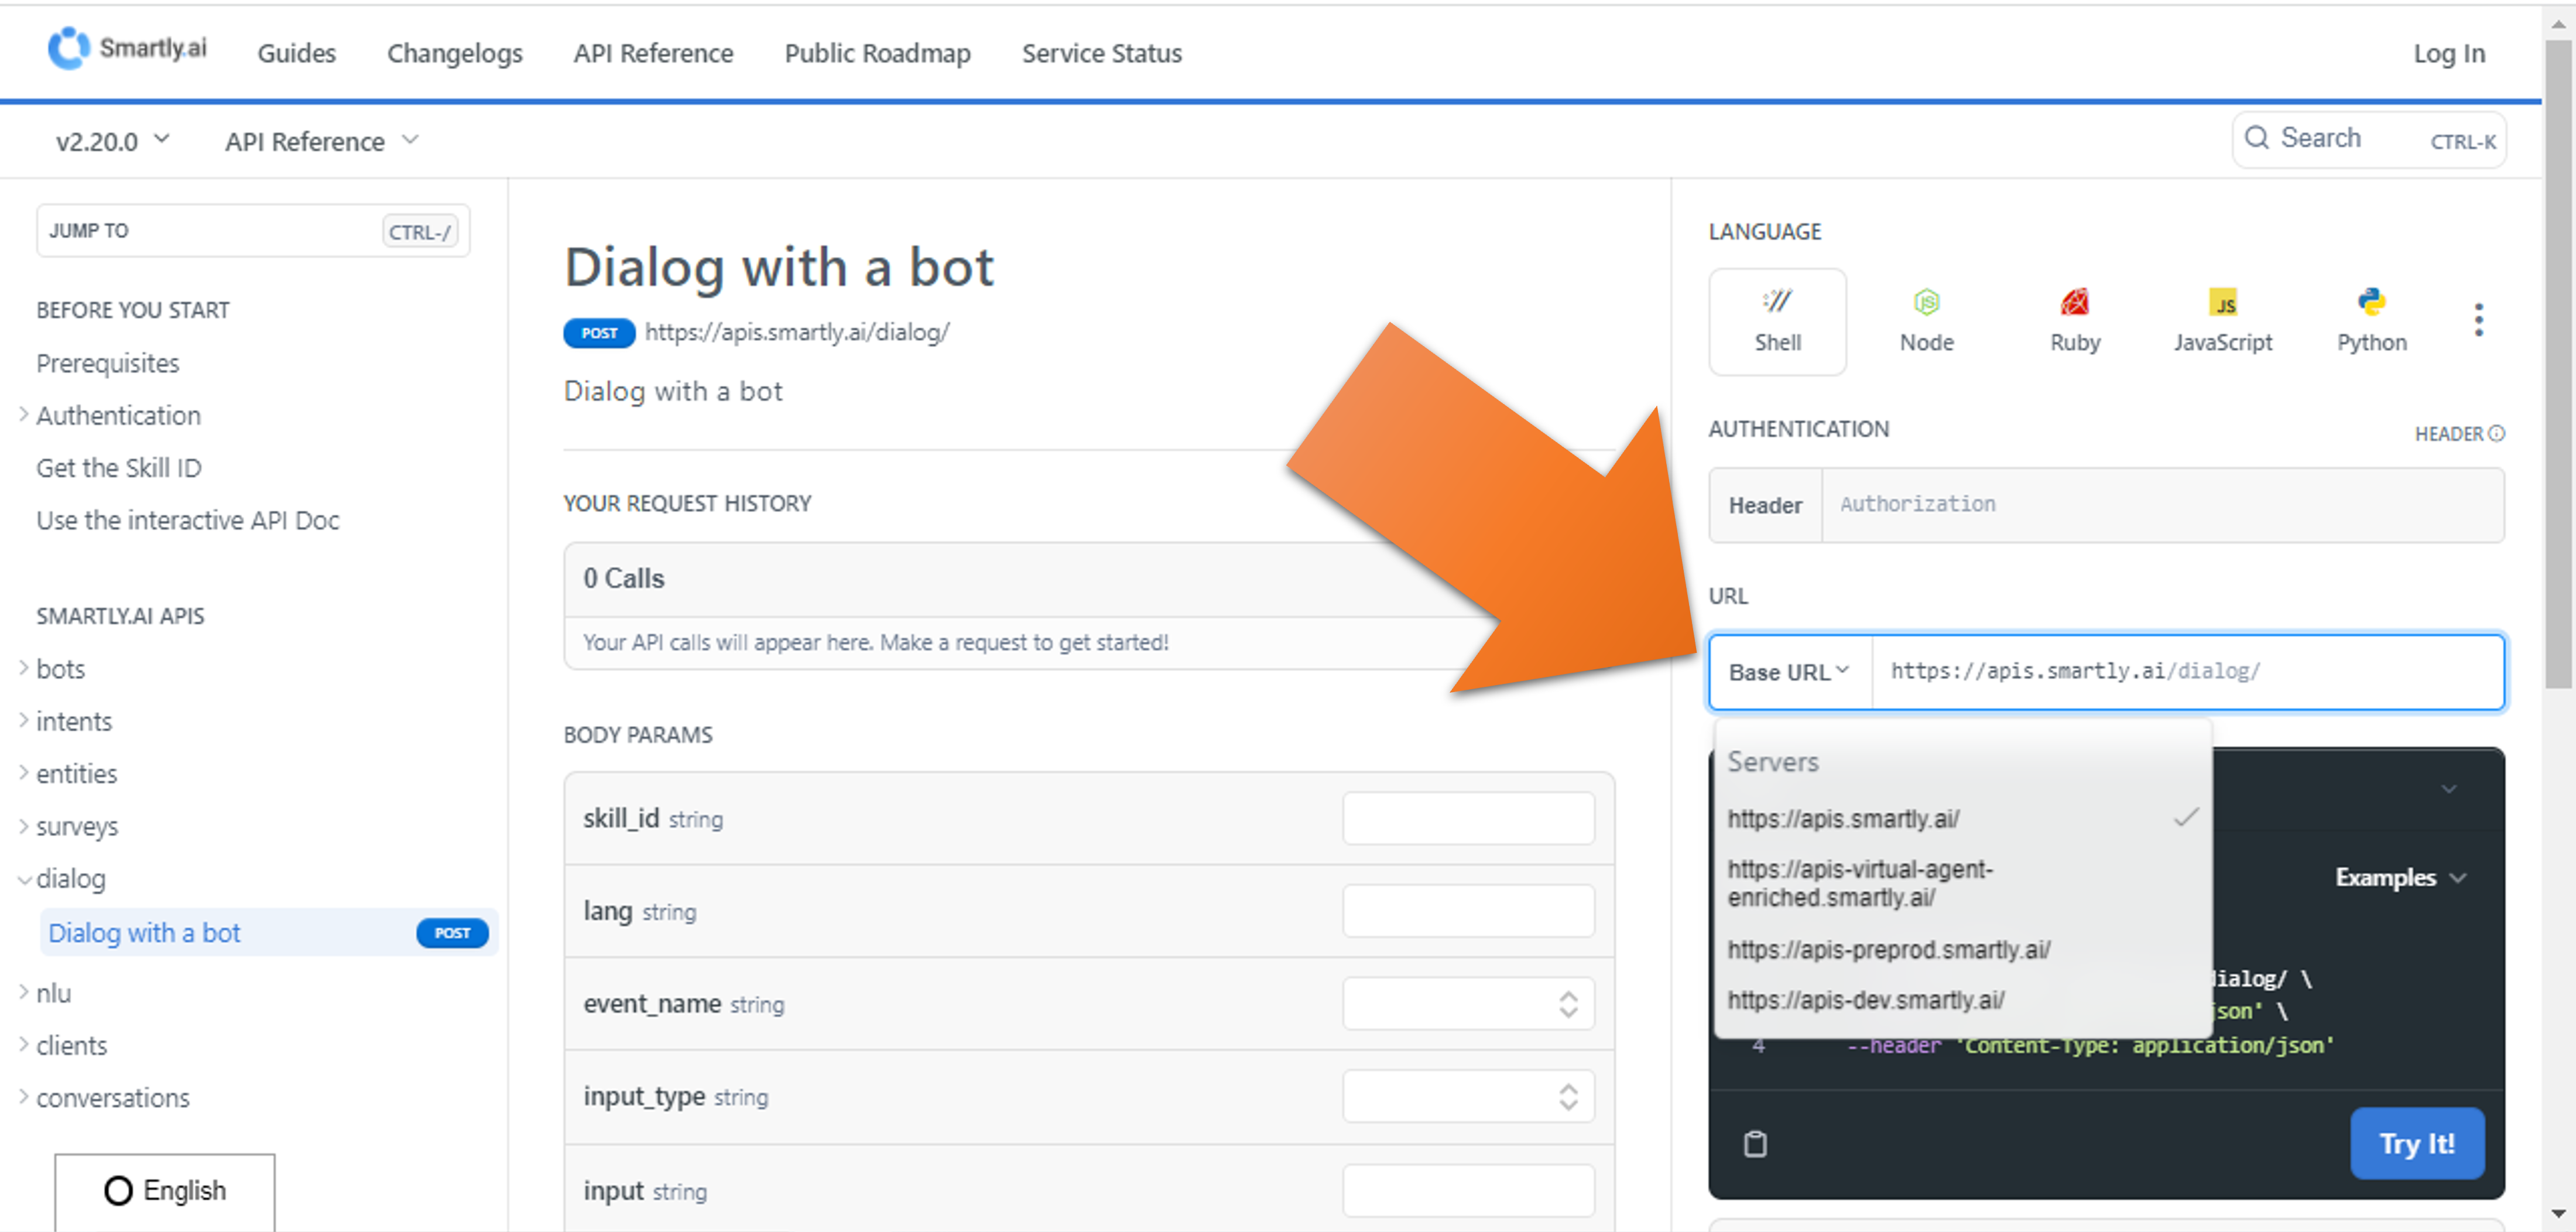The height and width of the screenshot is (1232, 2576).
Task: Pick the Ruby language icon
Action: (x=2074, y=321)
